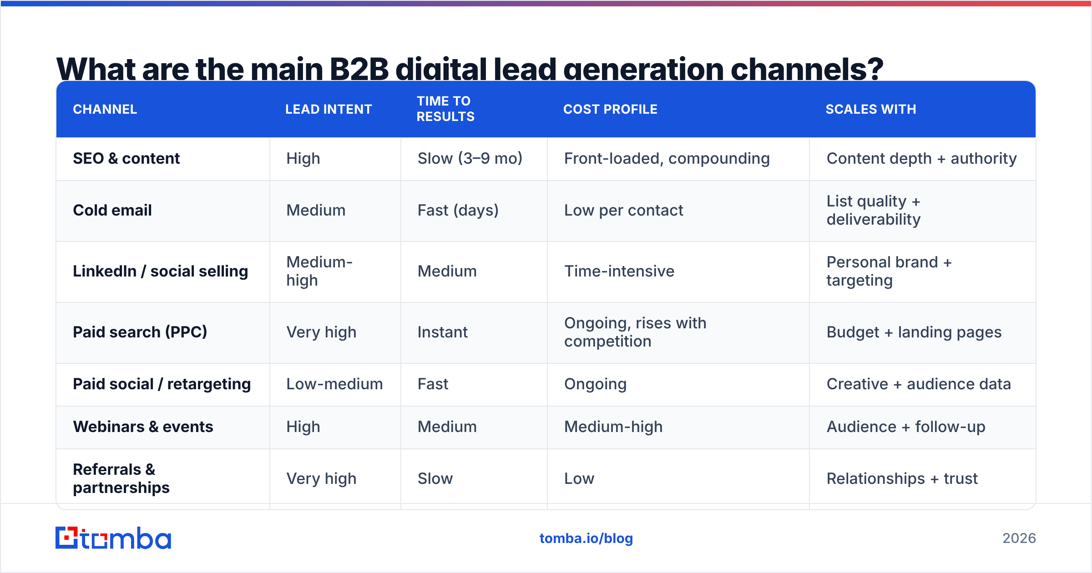Click 'Medium' time in Webinars row
The width and height of the screenshot is (1092, 573).
pyautogui.click(x=447, y=427)
